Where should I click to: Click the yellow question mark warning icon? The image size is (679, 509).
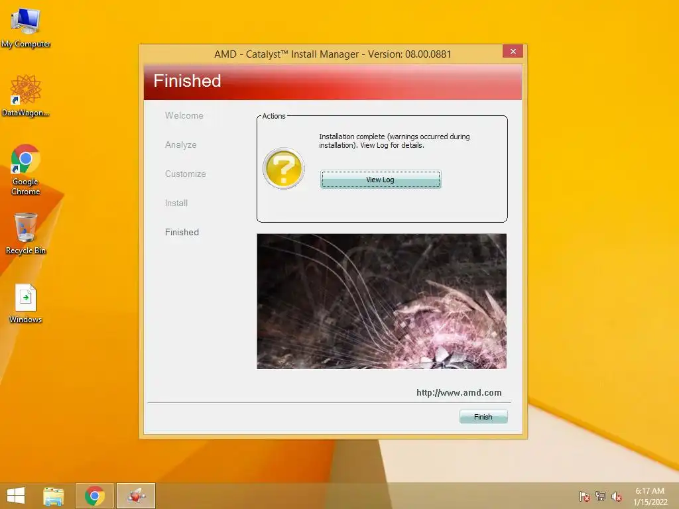click(284, 168)
